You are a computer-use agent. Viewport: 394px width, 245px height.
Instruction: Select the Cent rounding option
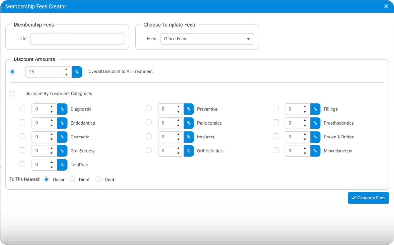(x=98, y=179)
